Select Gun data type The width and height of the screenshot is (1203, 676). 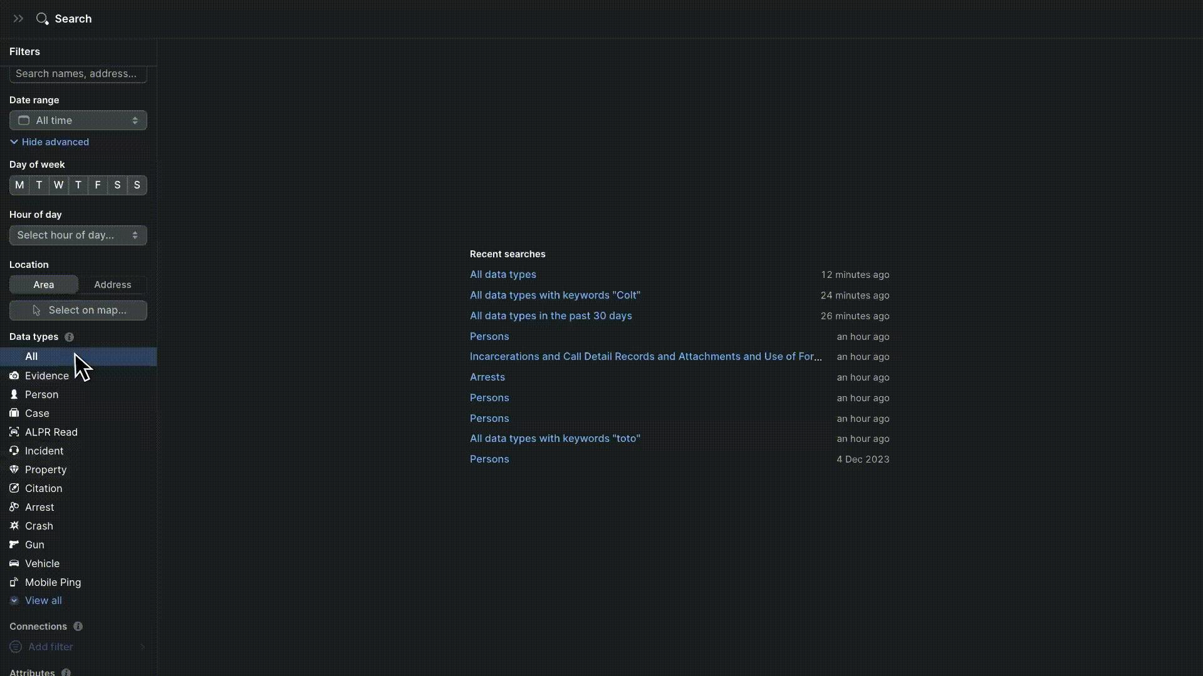(78, 545)
